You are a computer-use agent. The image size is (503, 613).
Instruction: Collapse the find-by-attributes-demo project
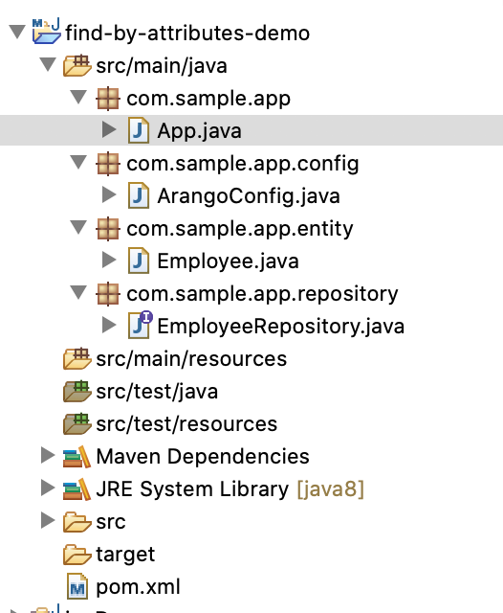click(x=17, y=32)
